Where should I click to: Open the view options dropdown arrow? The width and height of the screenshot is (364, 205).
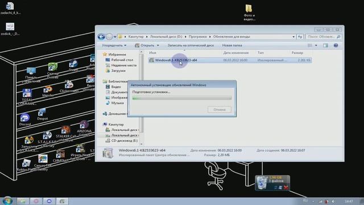click(x=316, y=46)
